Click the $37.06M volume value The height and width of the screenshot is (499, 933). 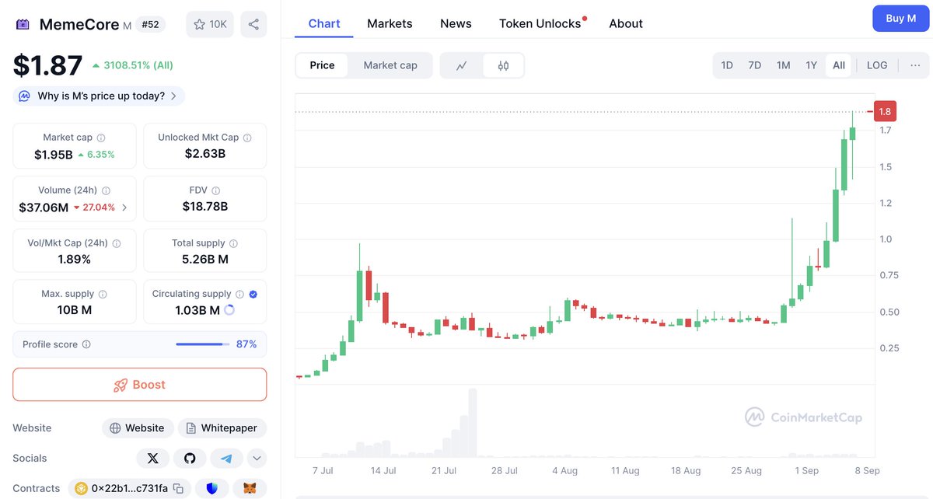coord(44,208)
